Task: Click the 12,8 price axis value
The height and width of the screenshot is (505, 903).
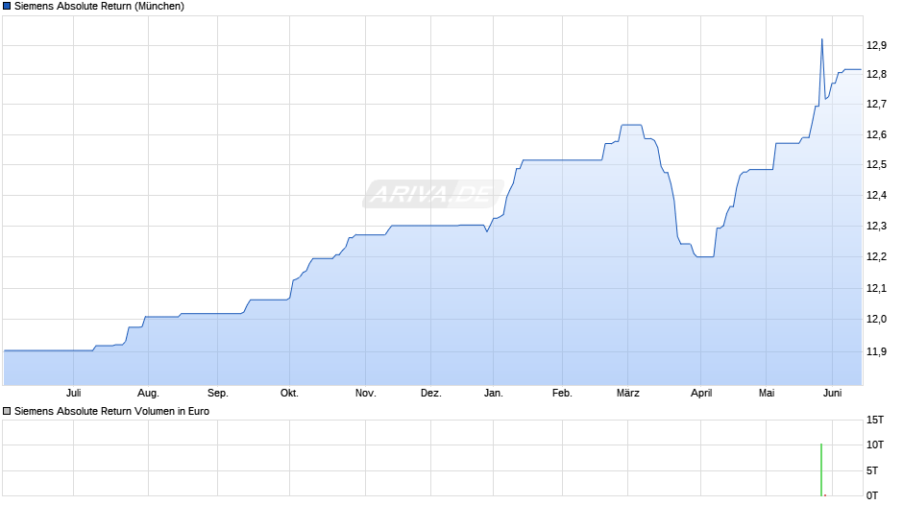Action: (x=876, y=74)
